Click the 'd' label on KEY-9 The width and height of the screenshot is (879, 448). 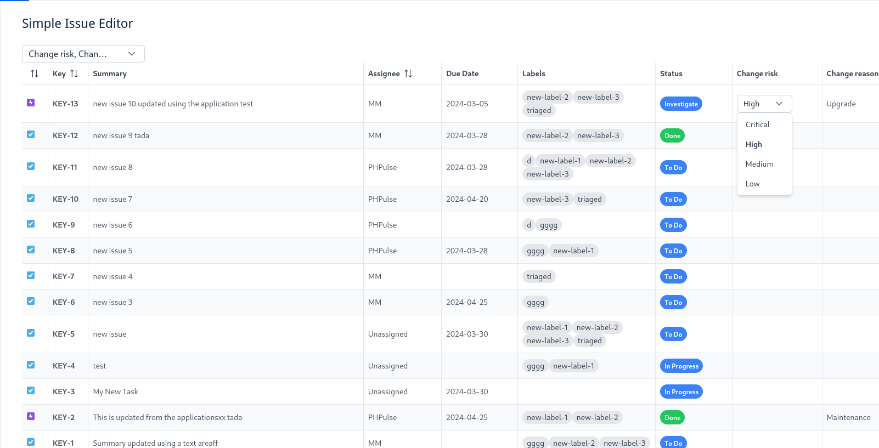529,225
